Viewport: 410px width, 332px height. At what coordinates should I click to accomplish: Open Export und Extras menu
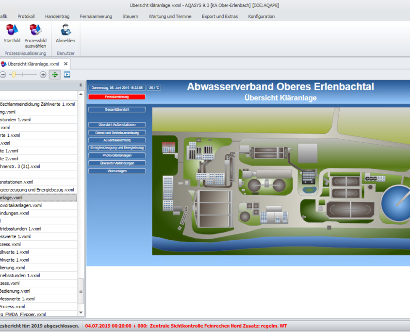(x=220, y=16)
